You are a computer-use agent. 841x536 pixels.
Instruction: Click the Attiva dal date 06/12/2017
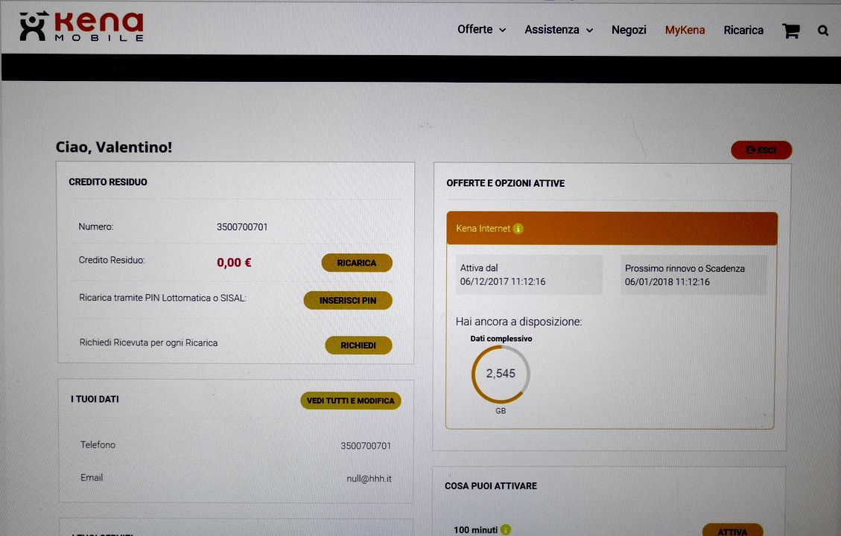tap(503, 281)
